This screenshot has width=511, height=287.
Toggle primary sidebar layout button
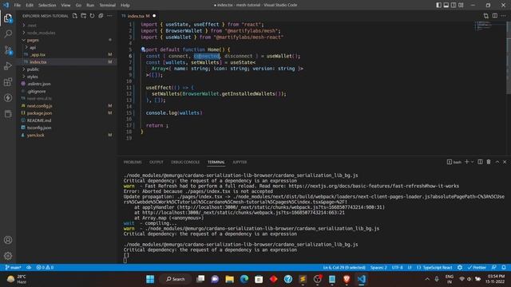(438, 5)
